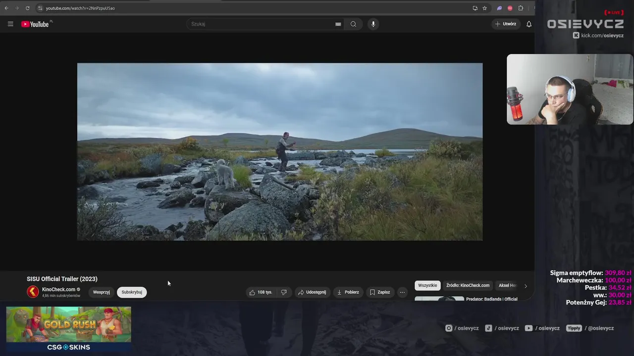The width and height of the screenshot is (634, 356).
Task: Click the magnifying glass search button
Action: [x=353, y=24]
